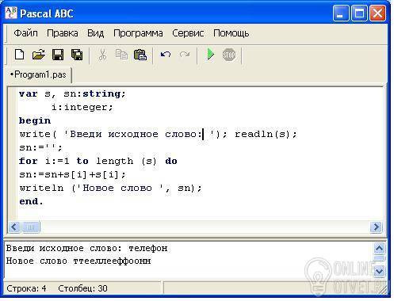Run the program with green arrow
Viewport: 394px width, 301px height.
coord(210,55)
